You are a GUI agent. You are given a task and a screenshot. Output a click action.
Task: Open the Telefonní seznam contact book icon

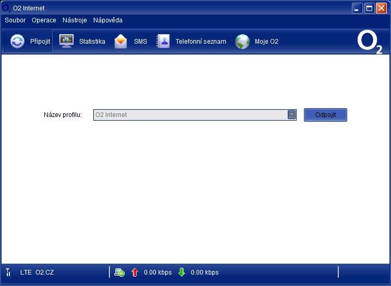click(163, 42)
